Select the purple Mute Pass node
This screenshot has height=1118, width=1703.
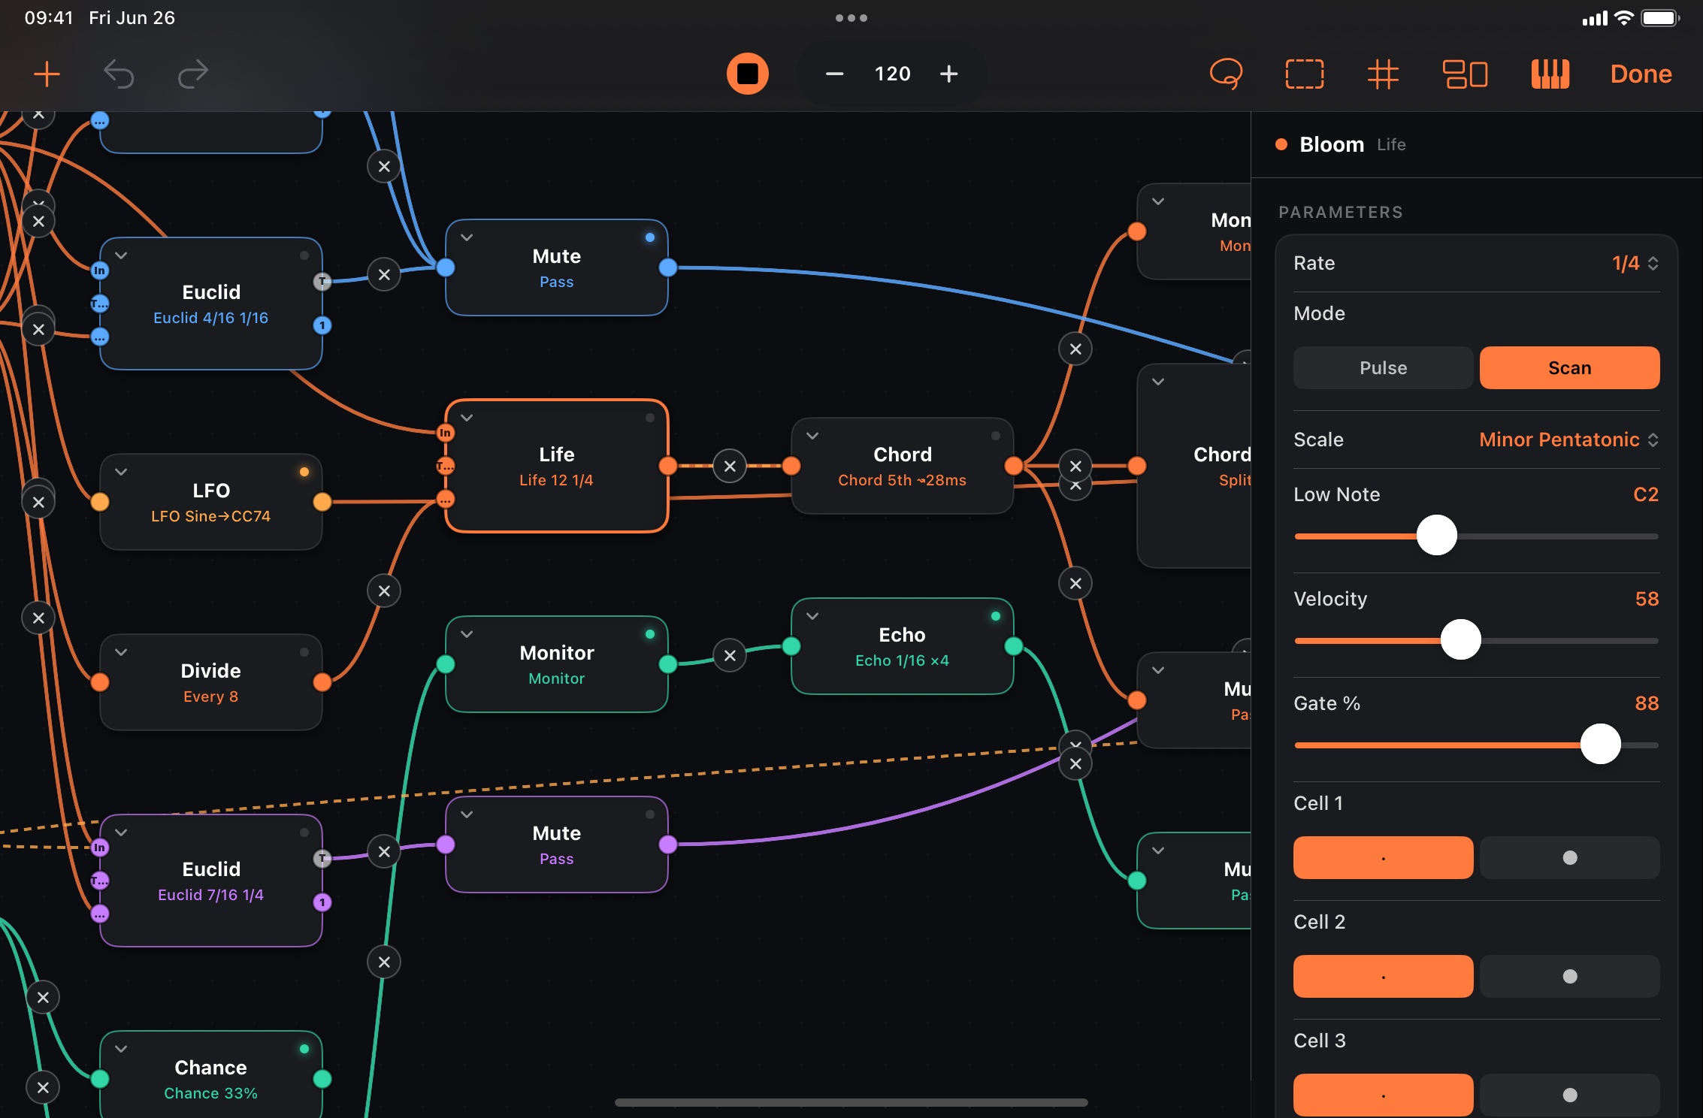click(x=557, y=845)
